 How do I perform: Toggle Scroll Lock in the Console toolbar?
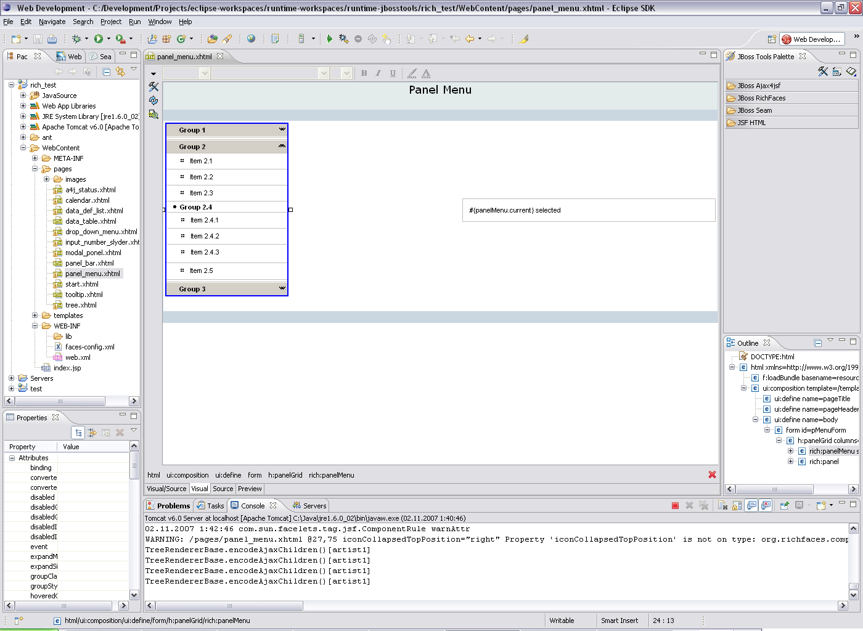(x=737, y=506)
